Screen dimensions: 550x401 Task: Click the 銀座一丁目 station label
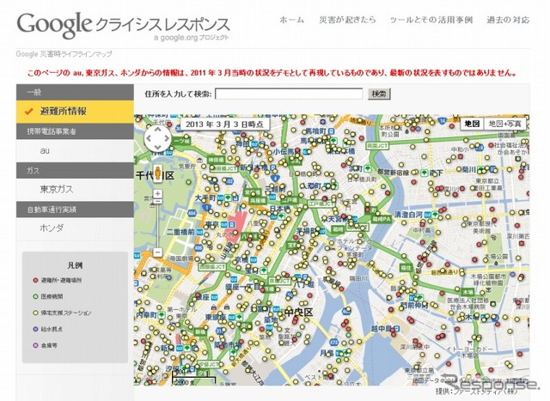click(242, 287)
